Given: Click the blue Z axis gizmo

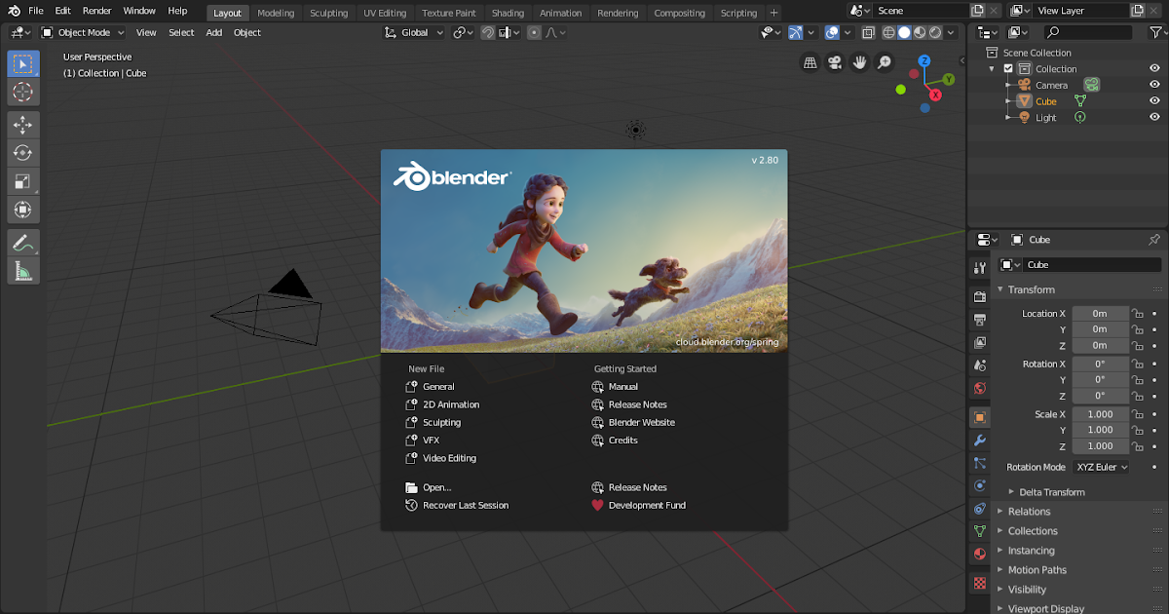Looking at the screenshot, I should (x=924, y=60).
